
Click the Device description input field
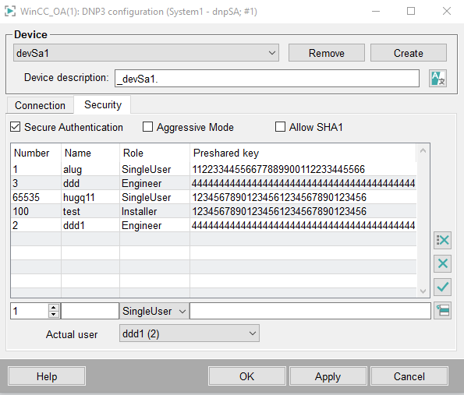pos(267,79)
